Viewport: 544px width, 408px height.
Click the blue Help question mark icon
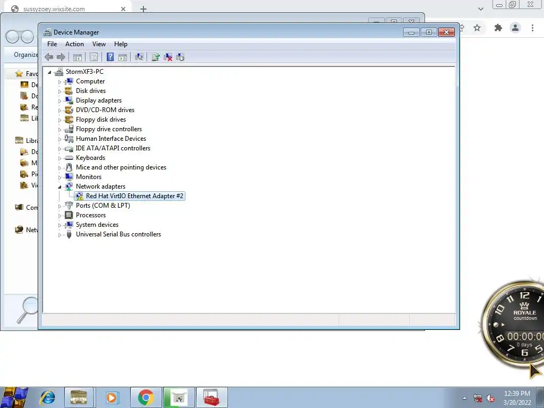[x=110, y=57]
